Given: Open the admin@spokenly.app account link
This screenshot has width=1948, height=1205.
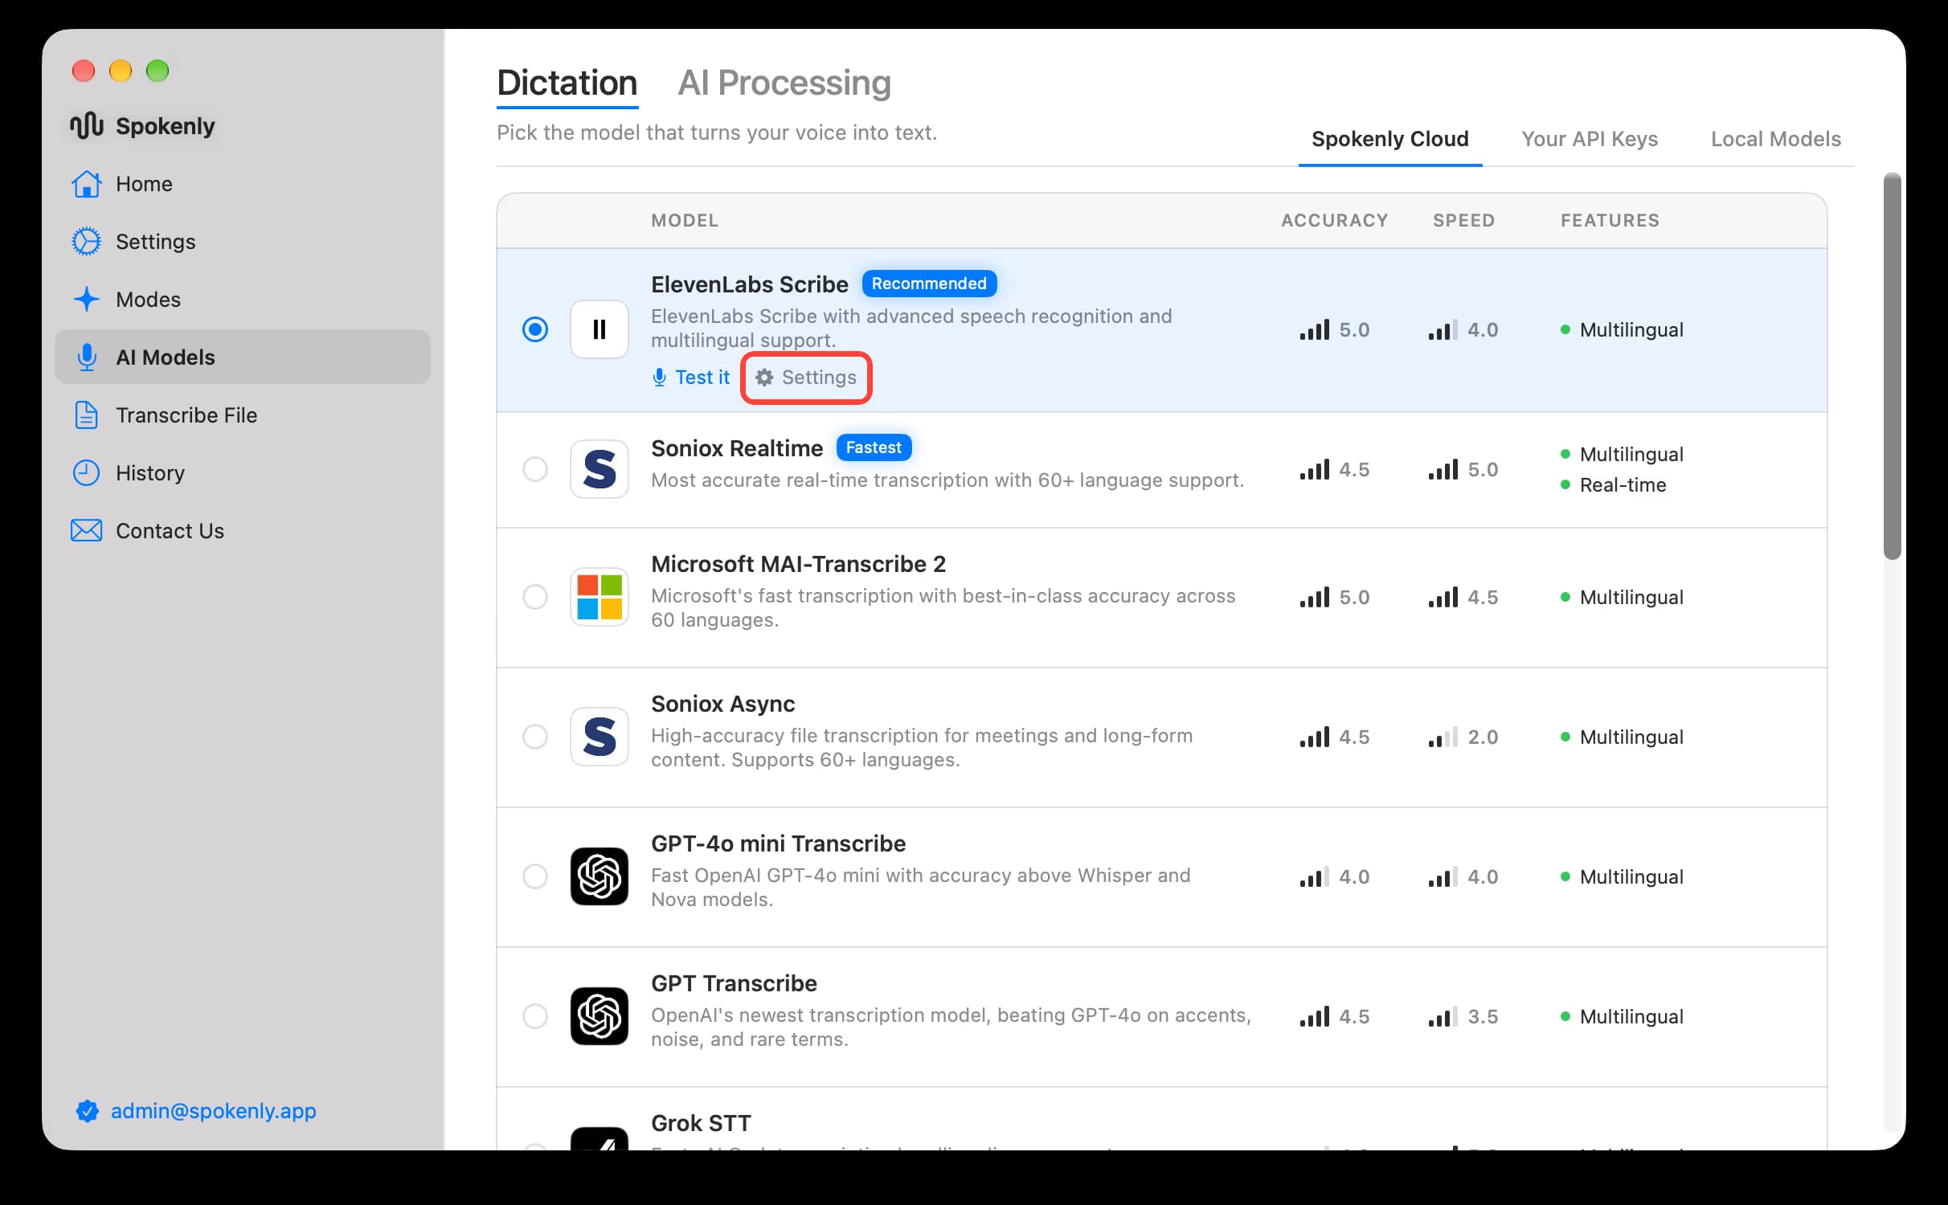Looking at the screenshot, I should [214, 1111].
